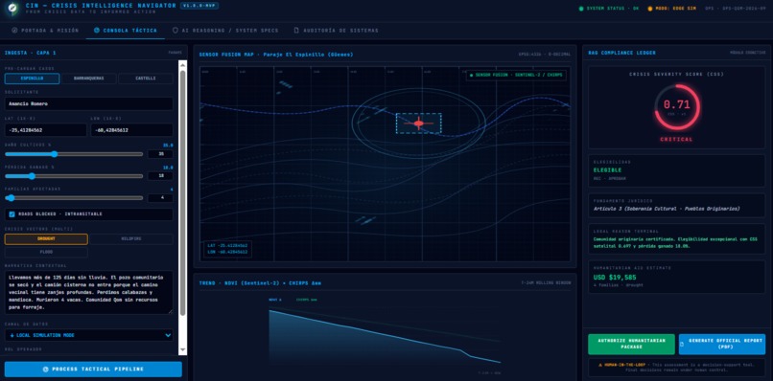Click the Trend NDVI × CHIRPS panel title
Screen dimensions: 773x381
point(260,283)
